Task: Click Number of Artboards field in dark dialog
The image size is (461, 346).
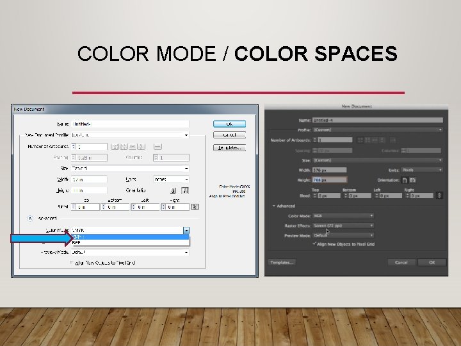Action: point(335,140)
